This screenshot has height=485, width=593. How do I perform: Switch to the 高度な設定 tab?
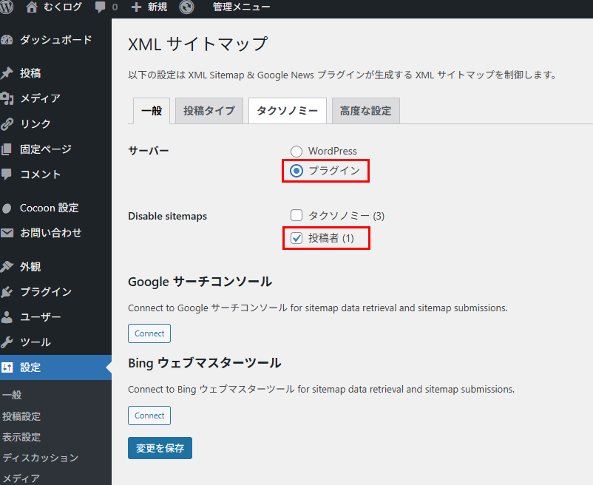pos(365,111)
